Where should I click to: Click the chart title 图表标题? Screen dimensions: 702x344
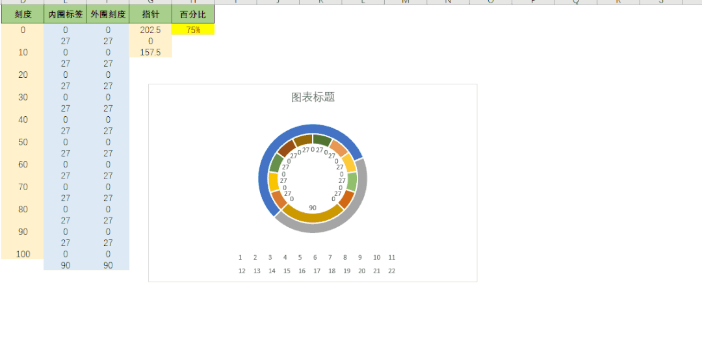click(313, 97)
